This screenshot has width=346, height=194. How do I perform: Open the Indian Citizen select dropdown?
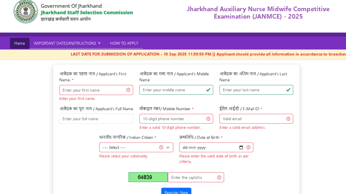tap(136, 148)
